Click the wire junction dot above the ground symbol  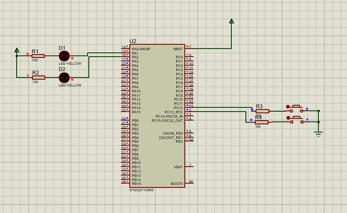click(318, 122)
